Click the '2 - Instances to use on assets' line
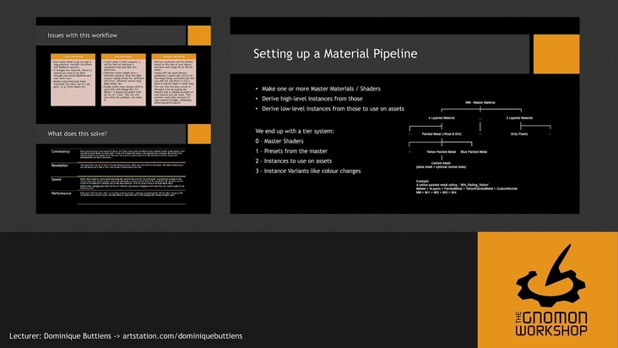The image size is (618, 348). 294,160
